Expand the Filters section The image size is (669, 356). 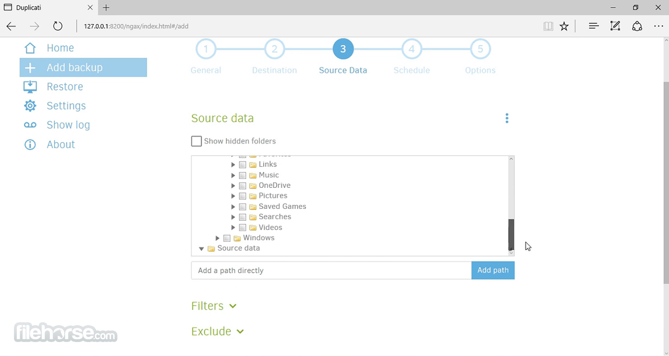pos(214,306)
